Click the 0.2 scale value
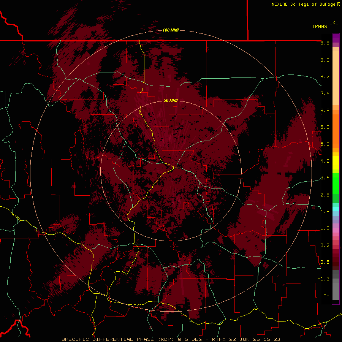 coord(325,245)
